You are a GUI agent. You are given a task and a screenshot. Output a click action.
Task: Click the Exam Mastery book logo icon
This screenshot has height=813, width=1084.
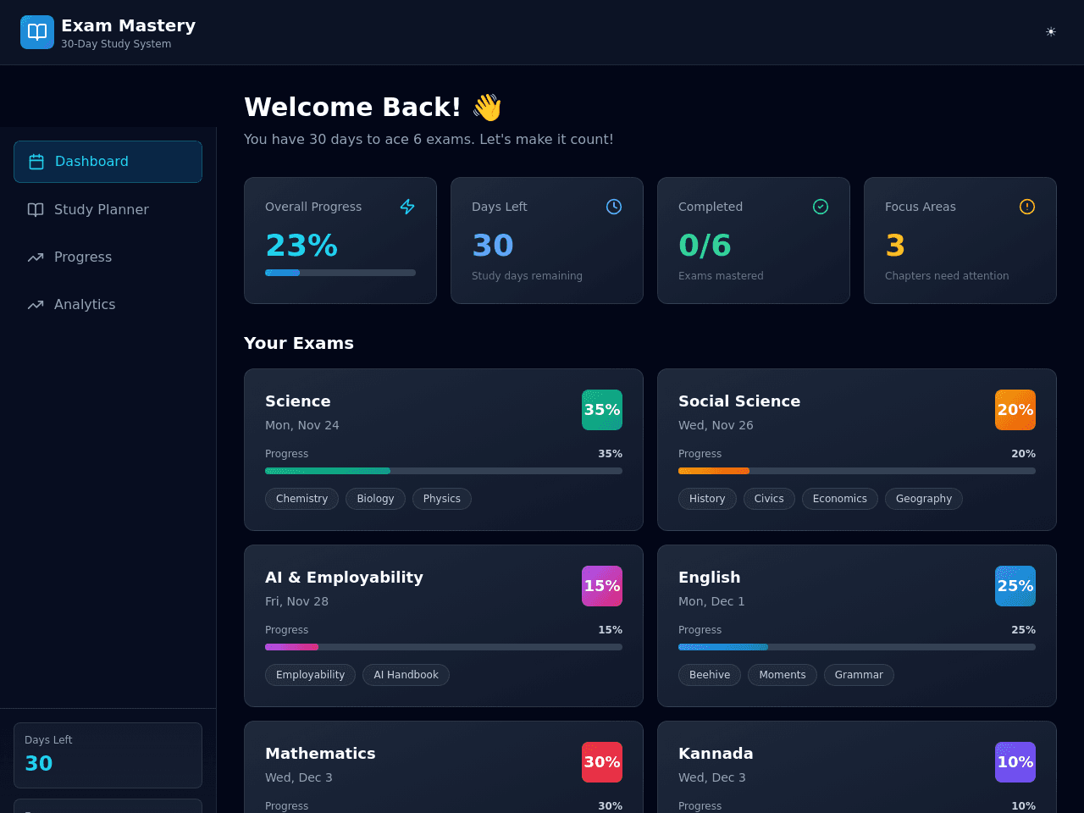tap(37, 32)
